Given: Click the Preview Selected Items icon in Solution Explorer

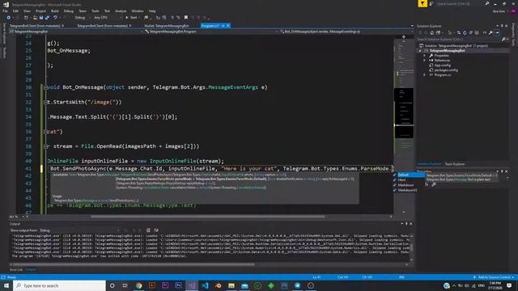Looking at the screenshot, I should click(x=497, y=32).
